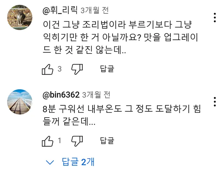The image size is (223, 172).
Task: Like the comment by @휘_리릭
Action: point(47,69)
